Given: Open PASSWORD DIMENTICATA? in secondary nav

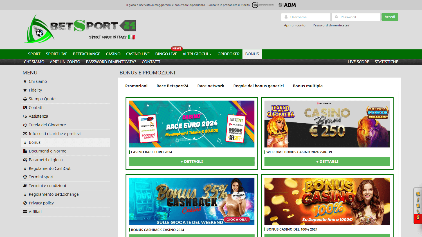Looking at the screenshot, I should [111, 62].
